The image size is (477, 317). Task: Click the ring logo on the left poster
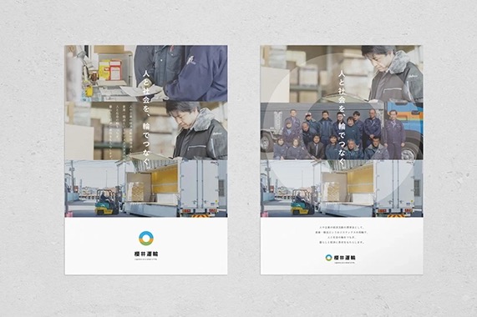[146, 239]
